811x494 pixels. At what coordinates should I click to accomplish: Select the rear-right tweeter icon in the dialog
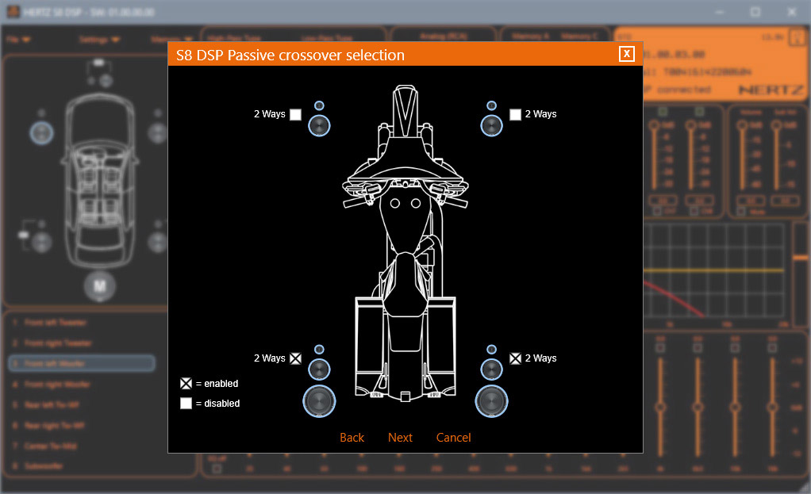point(491,350)
